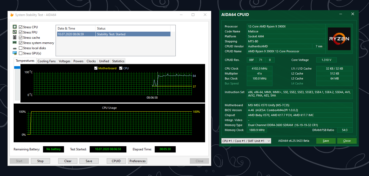Click the monitor icon beside Stress GPU(s)
Image resolution: width=369 pixels, height=176 pixels.
coord(15,53)
